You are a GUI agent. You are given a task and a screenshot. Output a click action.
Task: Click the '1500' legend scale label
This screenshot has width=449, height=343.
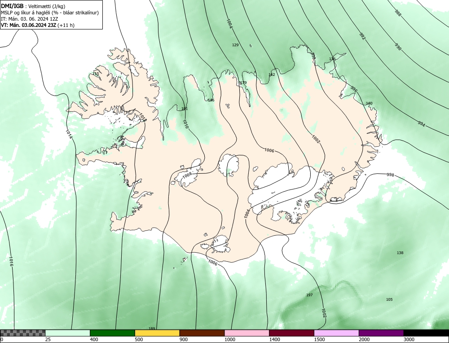click(x=320, y=339)
